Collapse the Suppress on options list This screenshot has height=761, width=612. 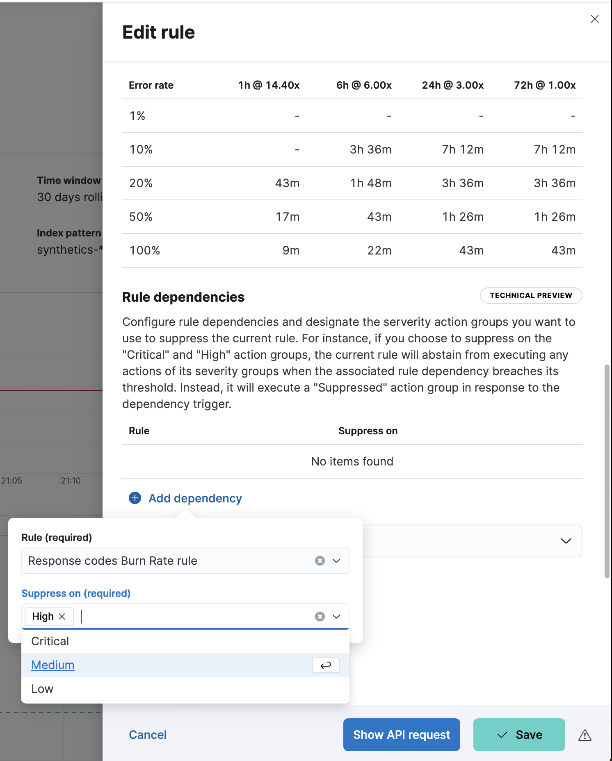click(336, 617)
